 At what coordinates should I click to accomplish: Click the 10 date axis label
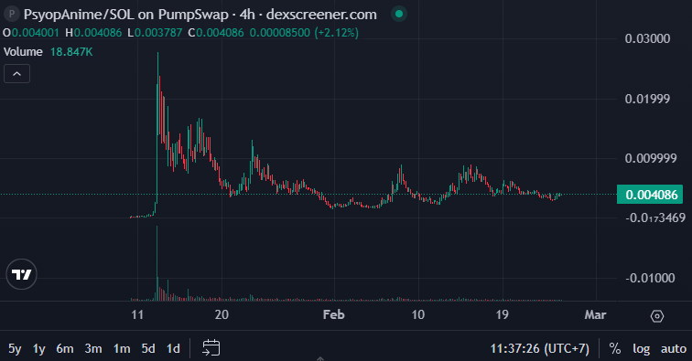click(x=418, y=314)
